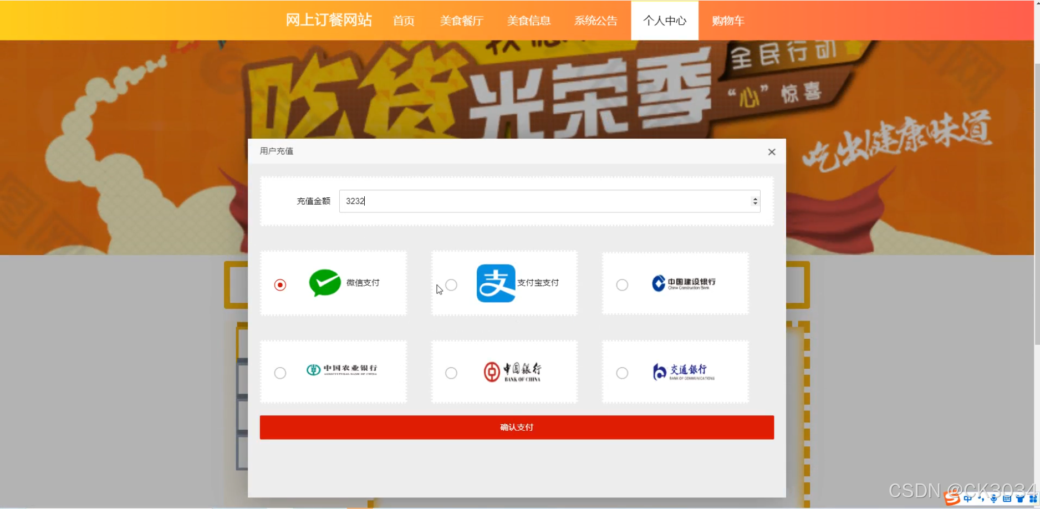Open the 美食餐厅 nav item

click(x=462, y=21)
